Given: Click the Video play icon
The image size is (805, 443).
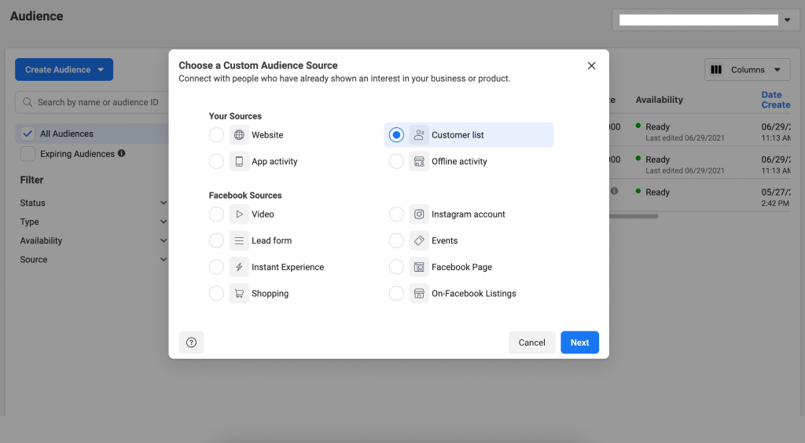Looking at the screenshot, I should pyautogui.click(x=239, y=214).
